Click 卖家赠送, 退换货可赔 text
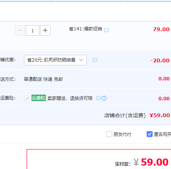The width and height of the screenshot is (171, 169). (70, 98)
